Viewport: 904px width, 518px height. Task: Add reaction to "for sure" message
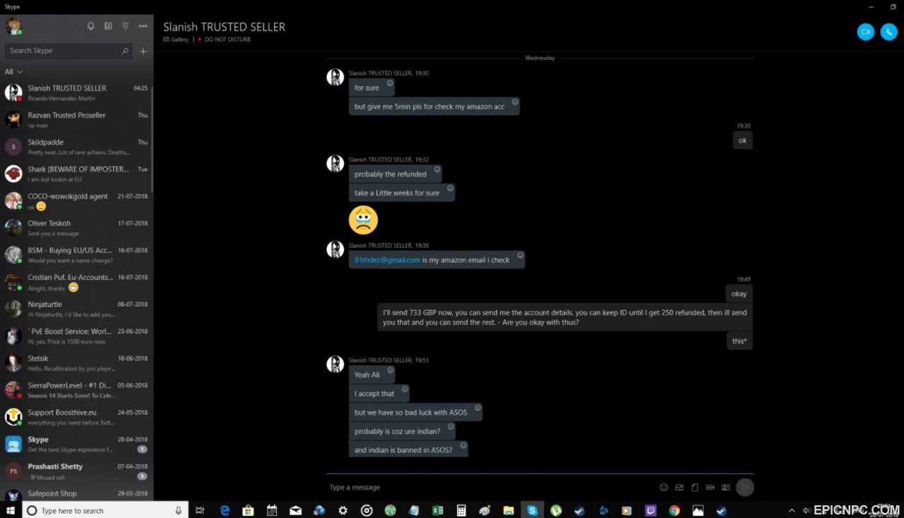[x=390, y=83]
